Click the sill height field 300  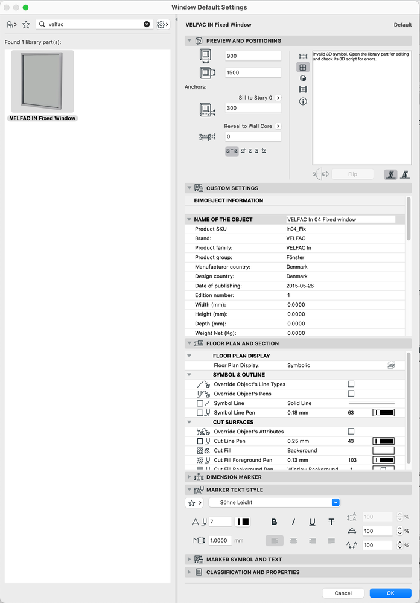click(253, 108)
